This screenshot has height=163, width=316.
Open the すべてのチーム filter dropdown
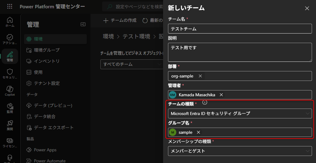click(x=131, y=64)
